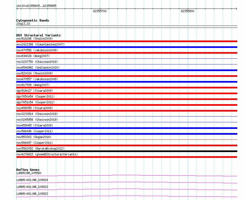Click the red bar under nsv817908

(127, 88)
